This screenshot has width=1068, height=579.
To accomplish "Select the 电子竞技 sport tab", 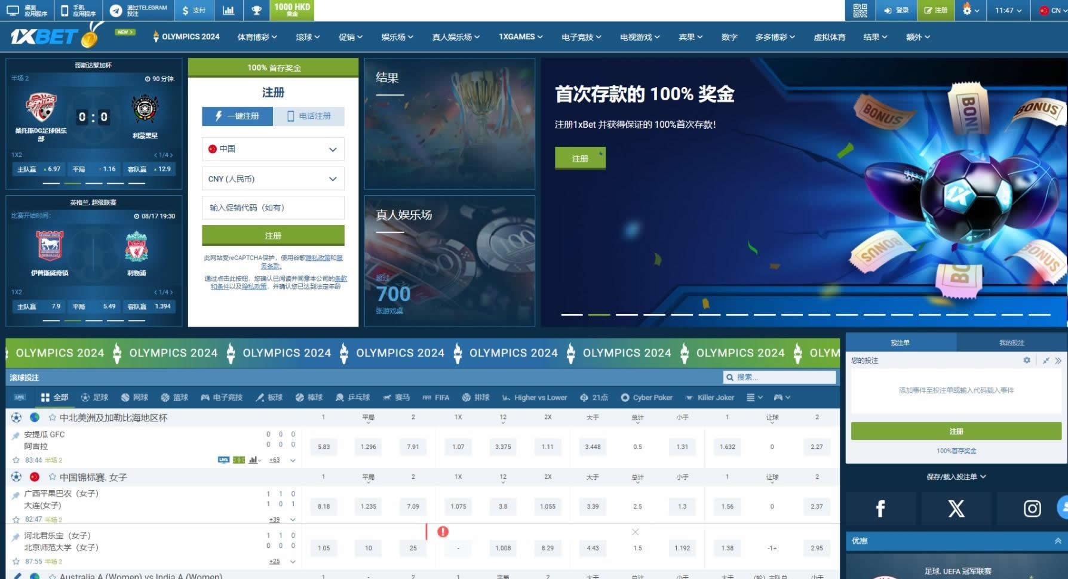I will pyautogui.click(x=222, y=398).
